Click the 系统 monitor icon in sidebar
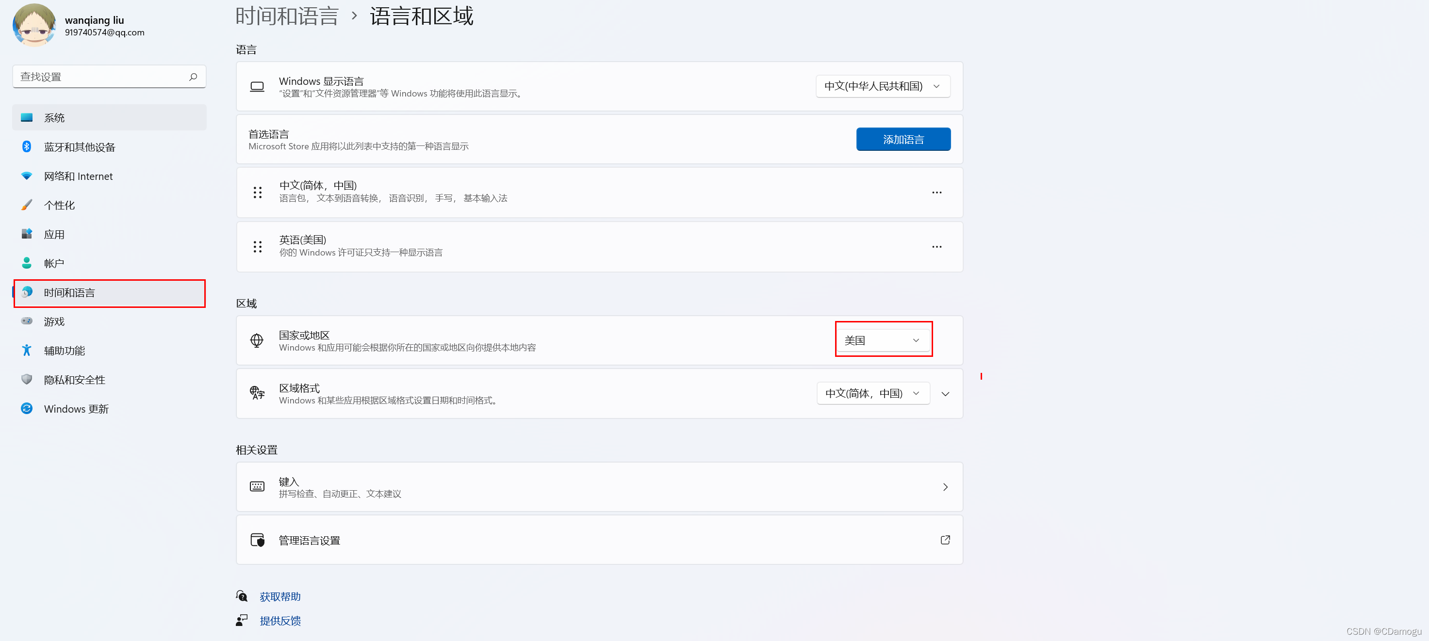 [x=27, y=117]
